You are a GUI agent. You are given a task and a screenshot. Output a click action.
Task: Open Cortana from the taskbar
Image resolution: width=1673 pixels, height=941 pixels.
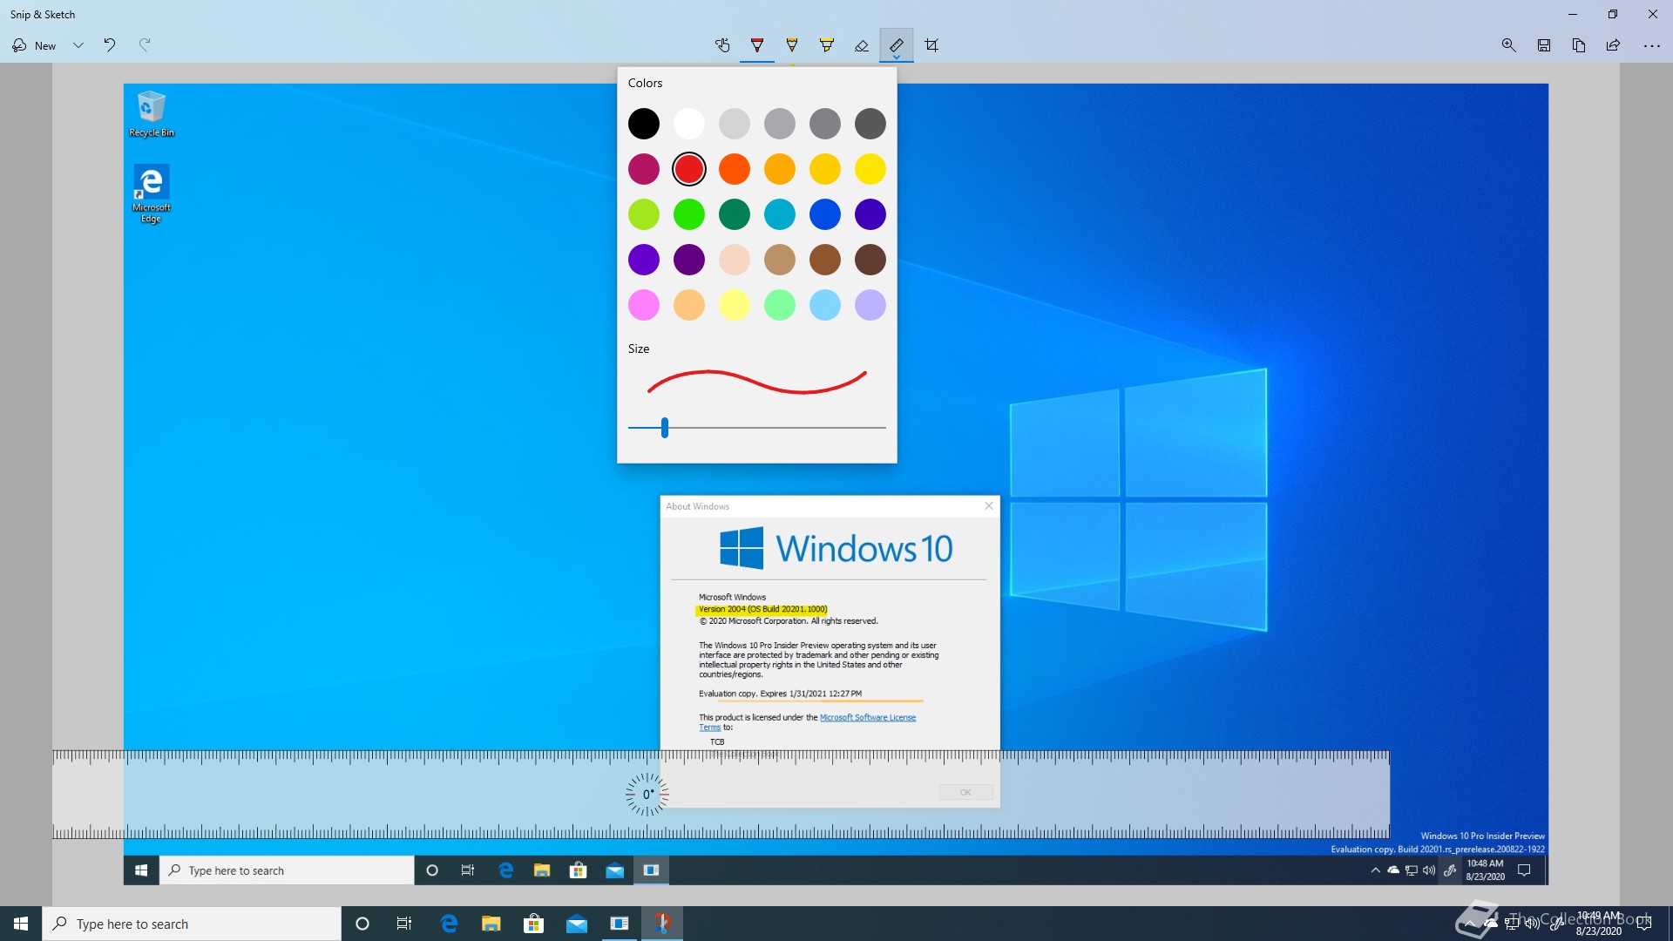362,924
